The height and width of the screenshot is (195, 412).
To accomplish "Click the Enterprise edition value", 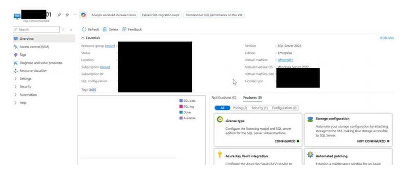I will pyautogui.click(x=285, y=53).
